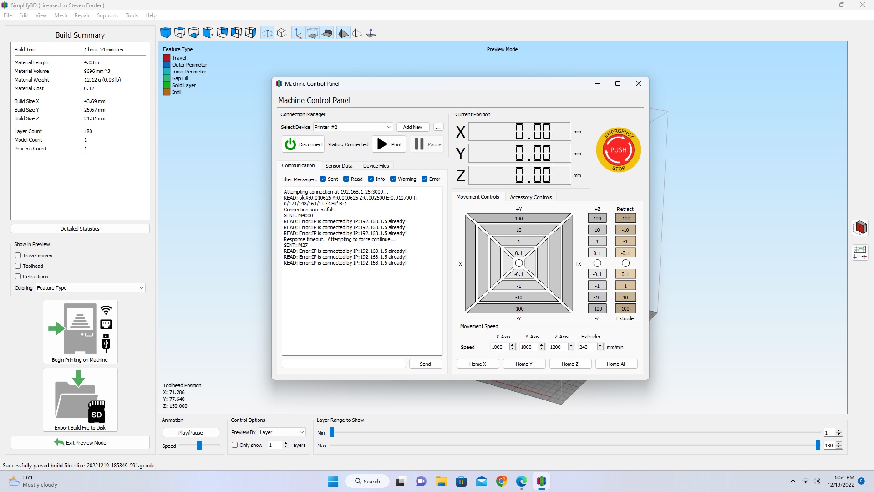This screenshot has height=492, width=874.
Task: Switch to the Accessory Controls tab
Action: click(531, 197)
